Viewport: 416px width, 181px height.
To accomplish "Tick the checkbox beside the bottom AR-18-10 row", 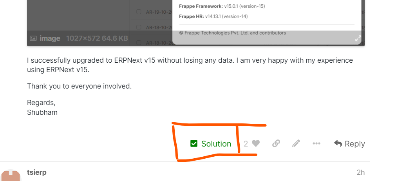I will click(x=139, y=43).
